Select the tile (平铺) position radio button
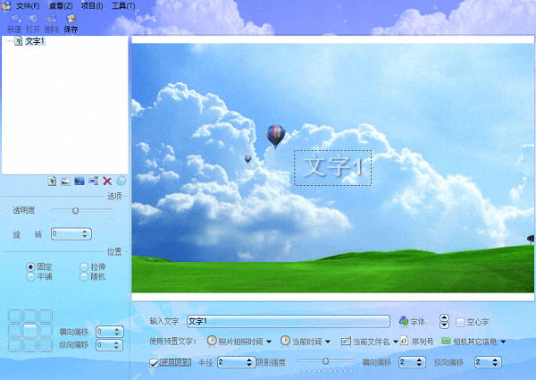 pyautogui.click(x=31, y=276)
